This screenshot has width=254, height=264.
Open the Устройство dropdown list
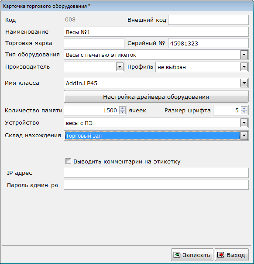point(244,123)
